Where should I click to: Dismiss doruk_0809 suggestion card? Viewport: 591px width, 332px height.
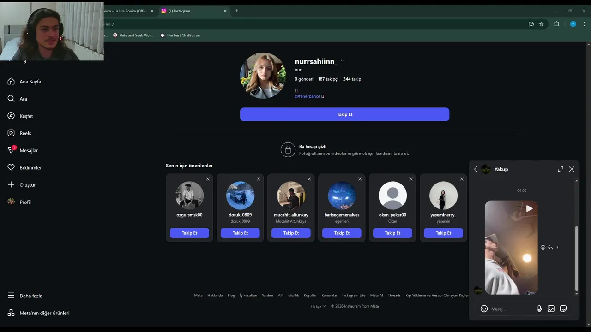click(259, 179)
